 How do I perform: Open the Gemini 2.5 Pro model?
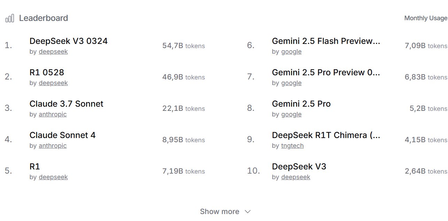coord(301,104)
